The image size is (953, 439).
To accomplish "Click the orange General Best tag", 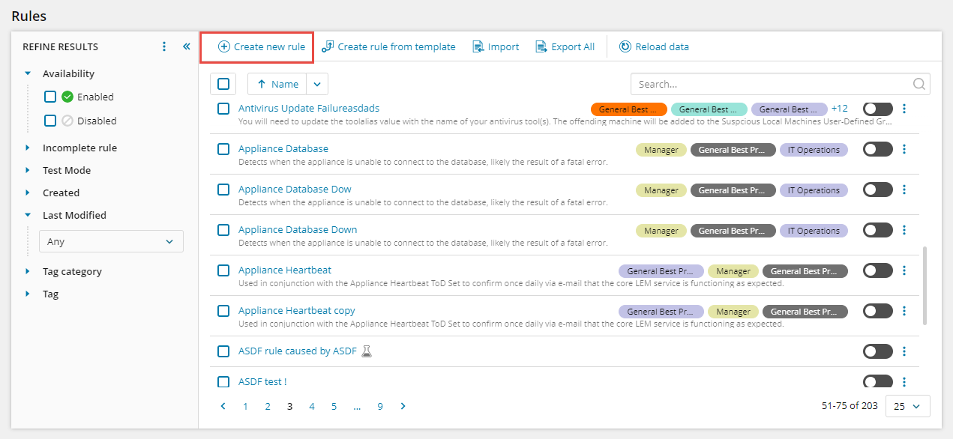I will pos(628,109).
